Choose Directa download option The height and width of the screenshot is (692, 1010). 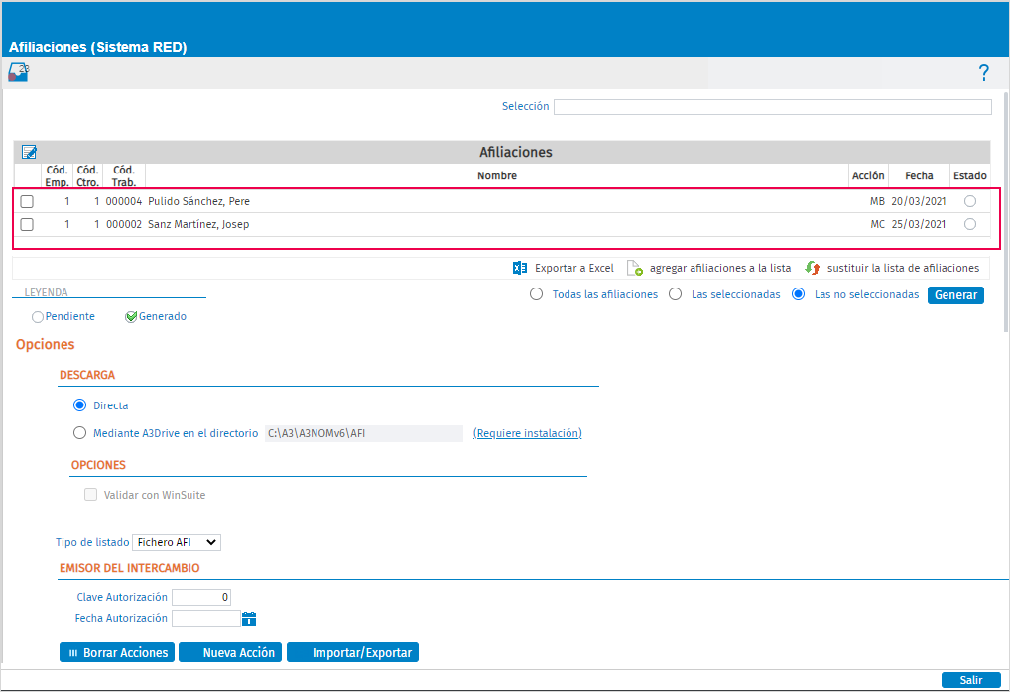pos(80,404)
